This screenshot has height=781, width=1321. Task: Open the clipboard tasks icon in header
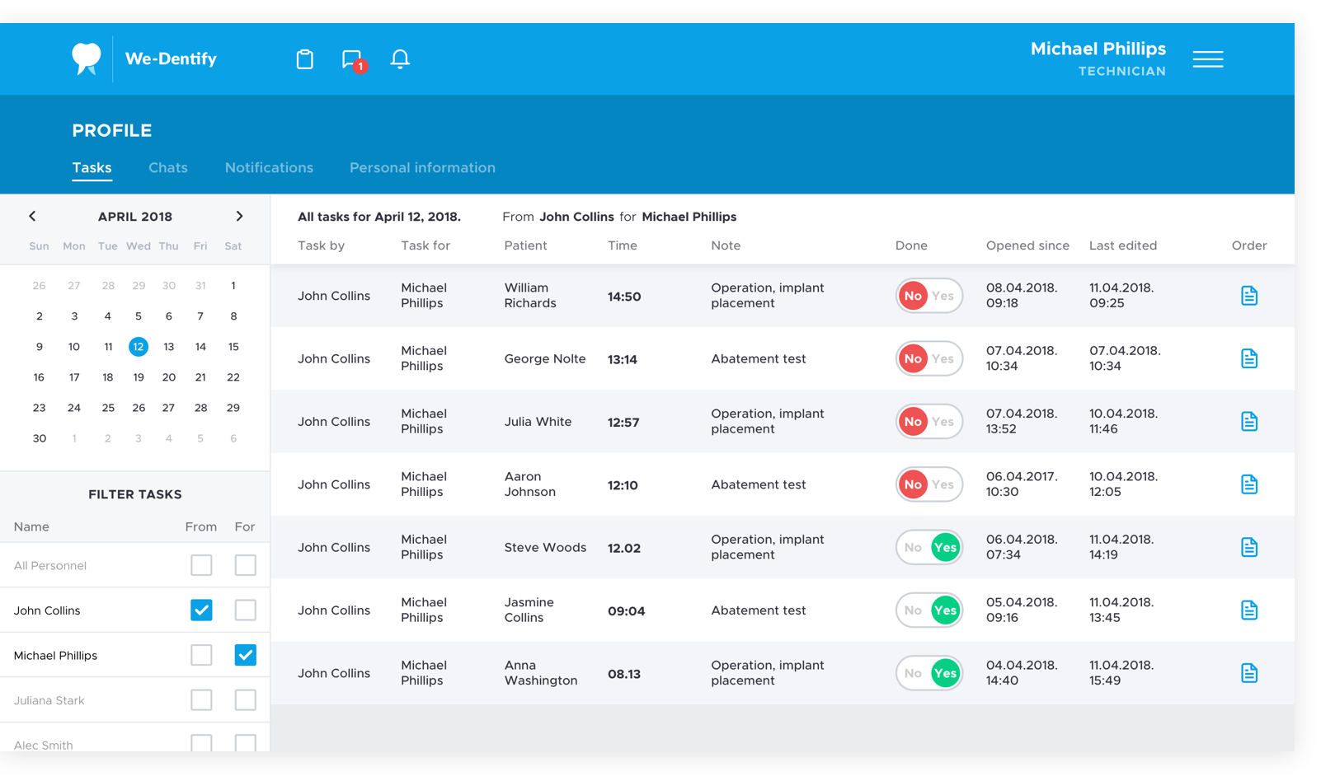point(305,59)
